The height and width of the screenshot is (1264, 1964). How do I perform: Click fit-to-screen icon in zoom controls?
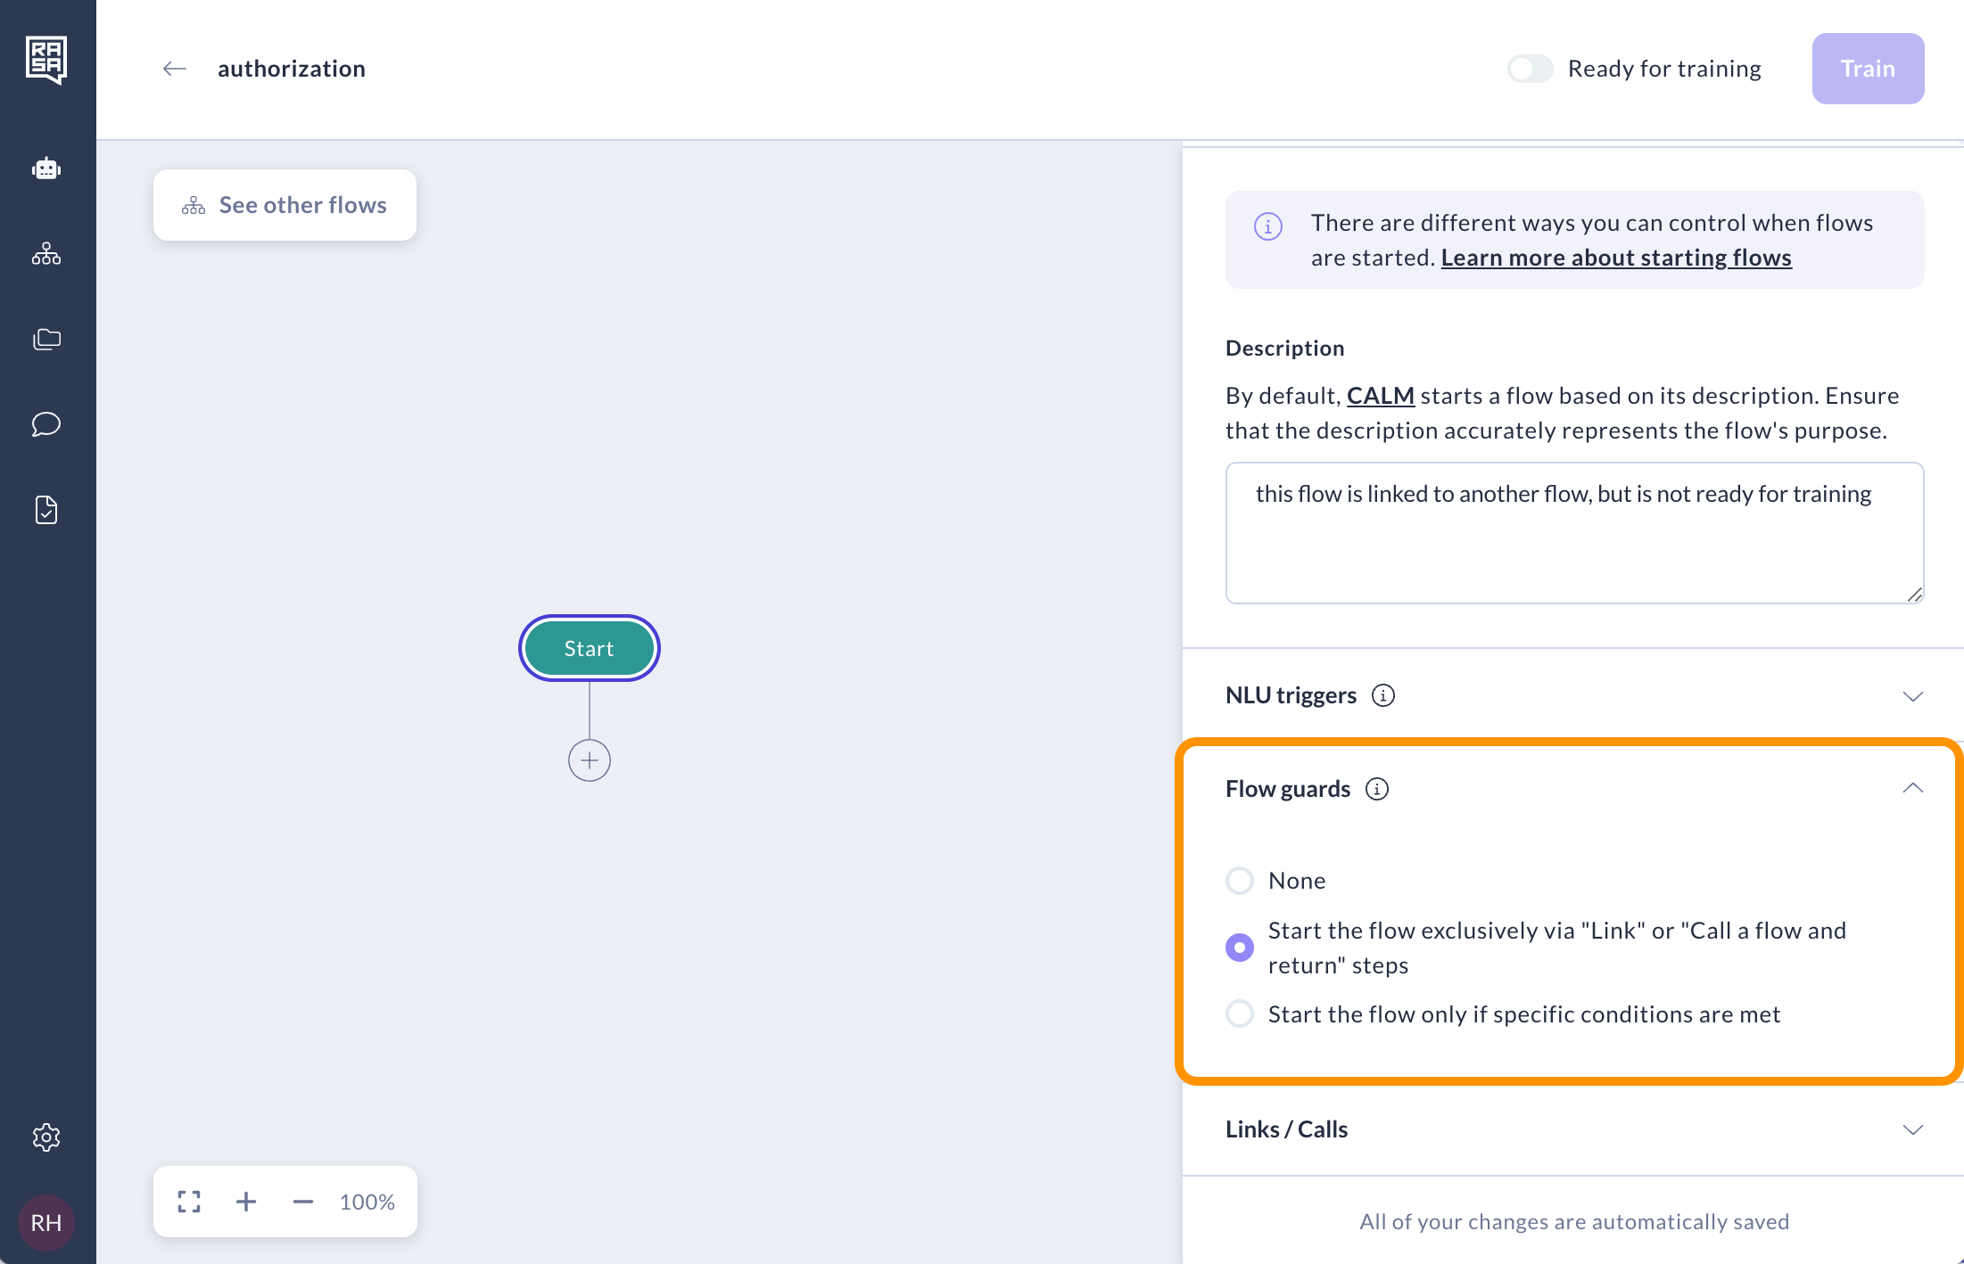[189, 1202]
